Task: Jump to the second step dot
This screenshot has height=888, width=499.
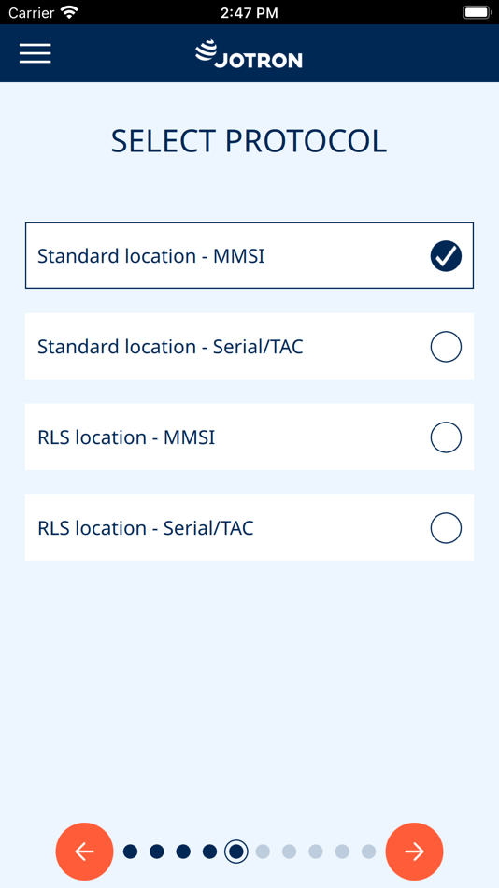Action: (157, 852)
